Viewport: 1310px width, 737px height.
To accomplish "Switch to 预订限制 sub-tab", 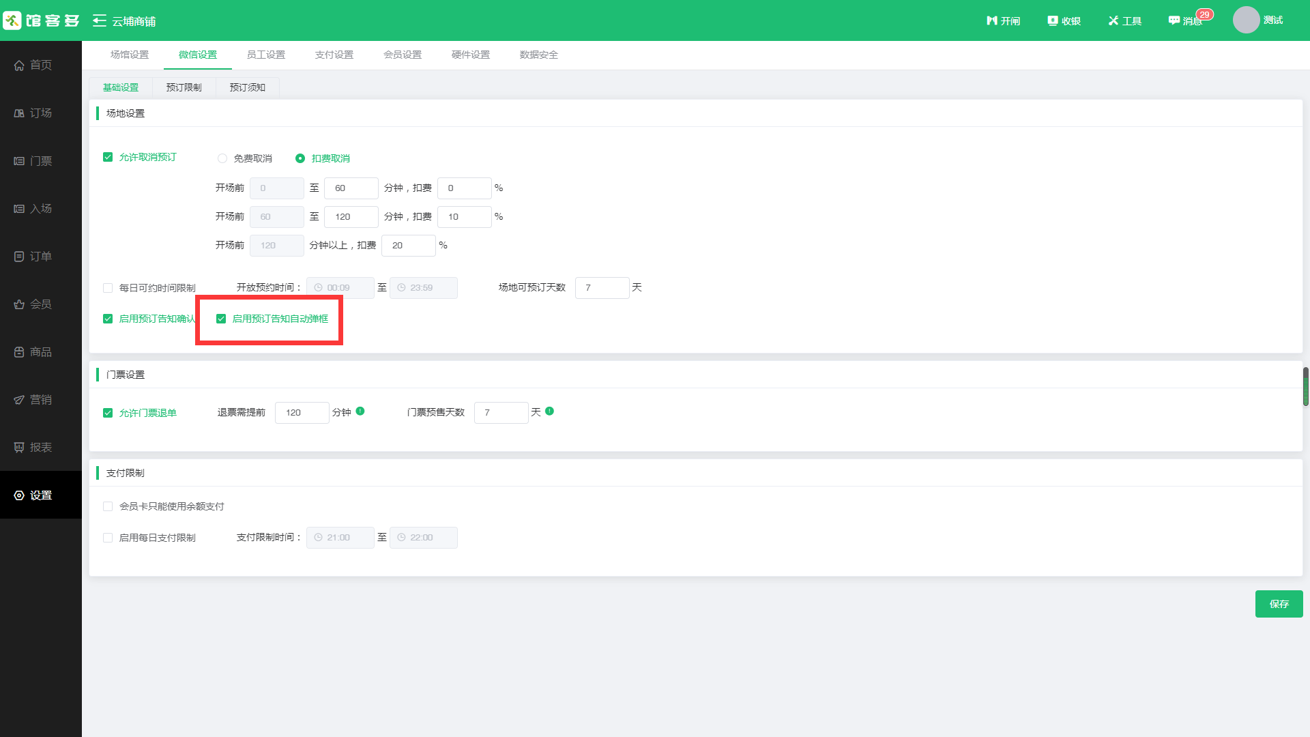I will (x=184, y=87).
